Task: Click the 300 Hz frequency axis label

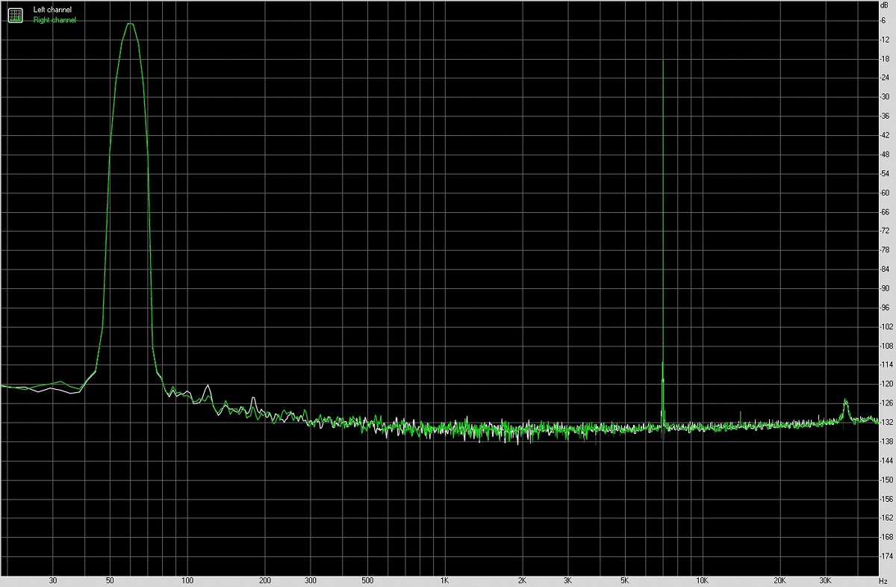Action: [310, 580]
